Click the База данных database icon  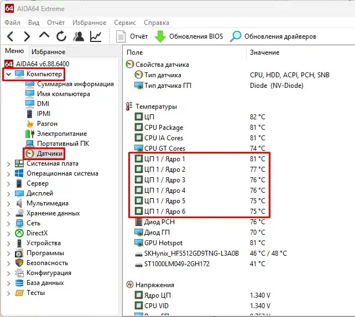coord(19,283)
